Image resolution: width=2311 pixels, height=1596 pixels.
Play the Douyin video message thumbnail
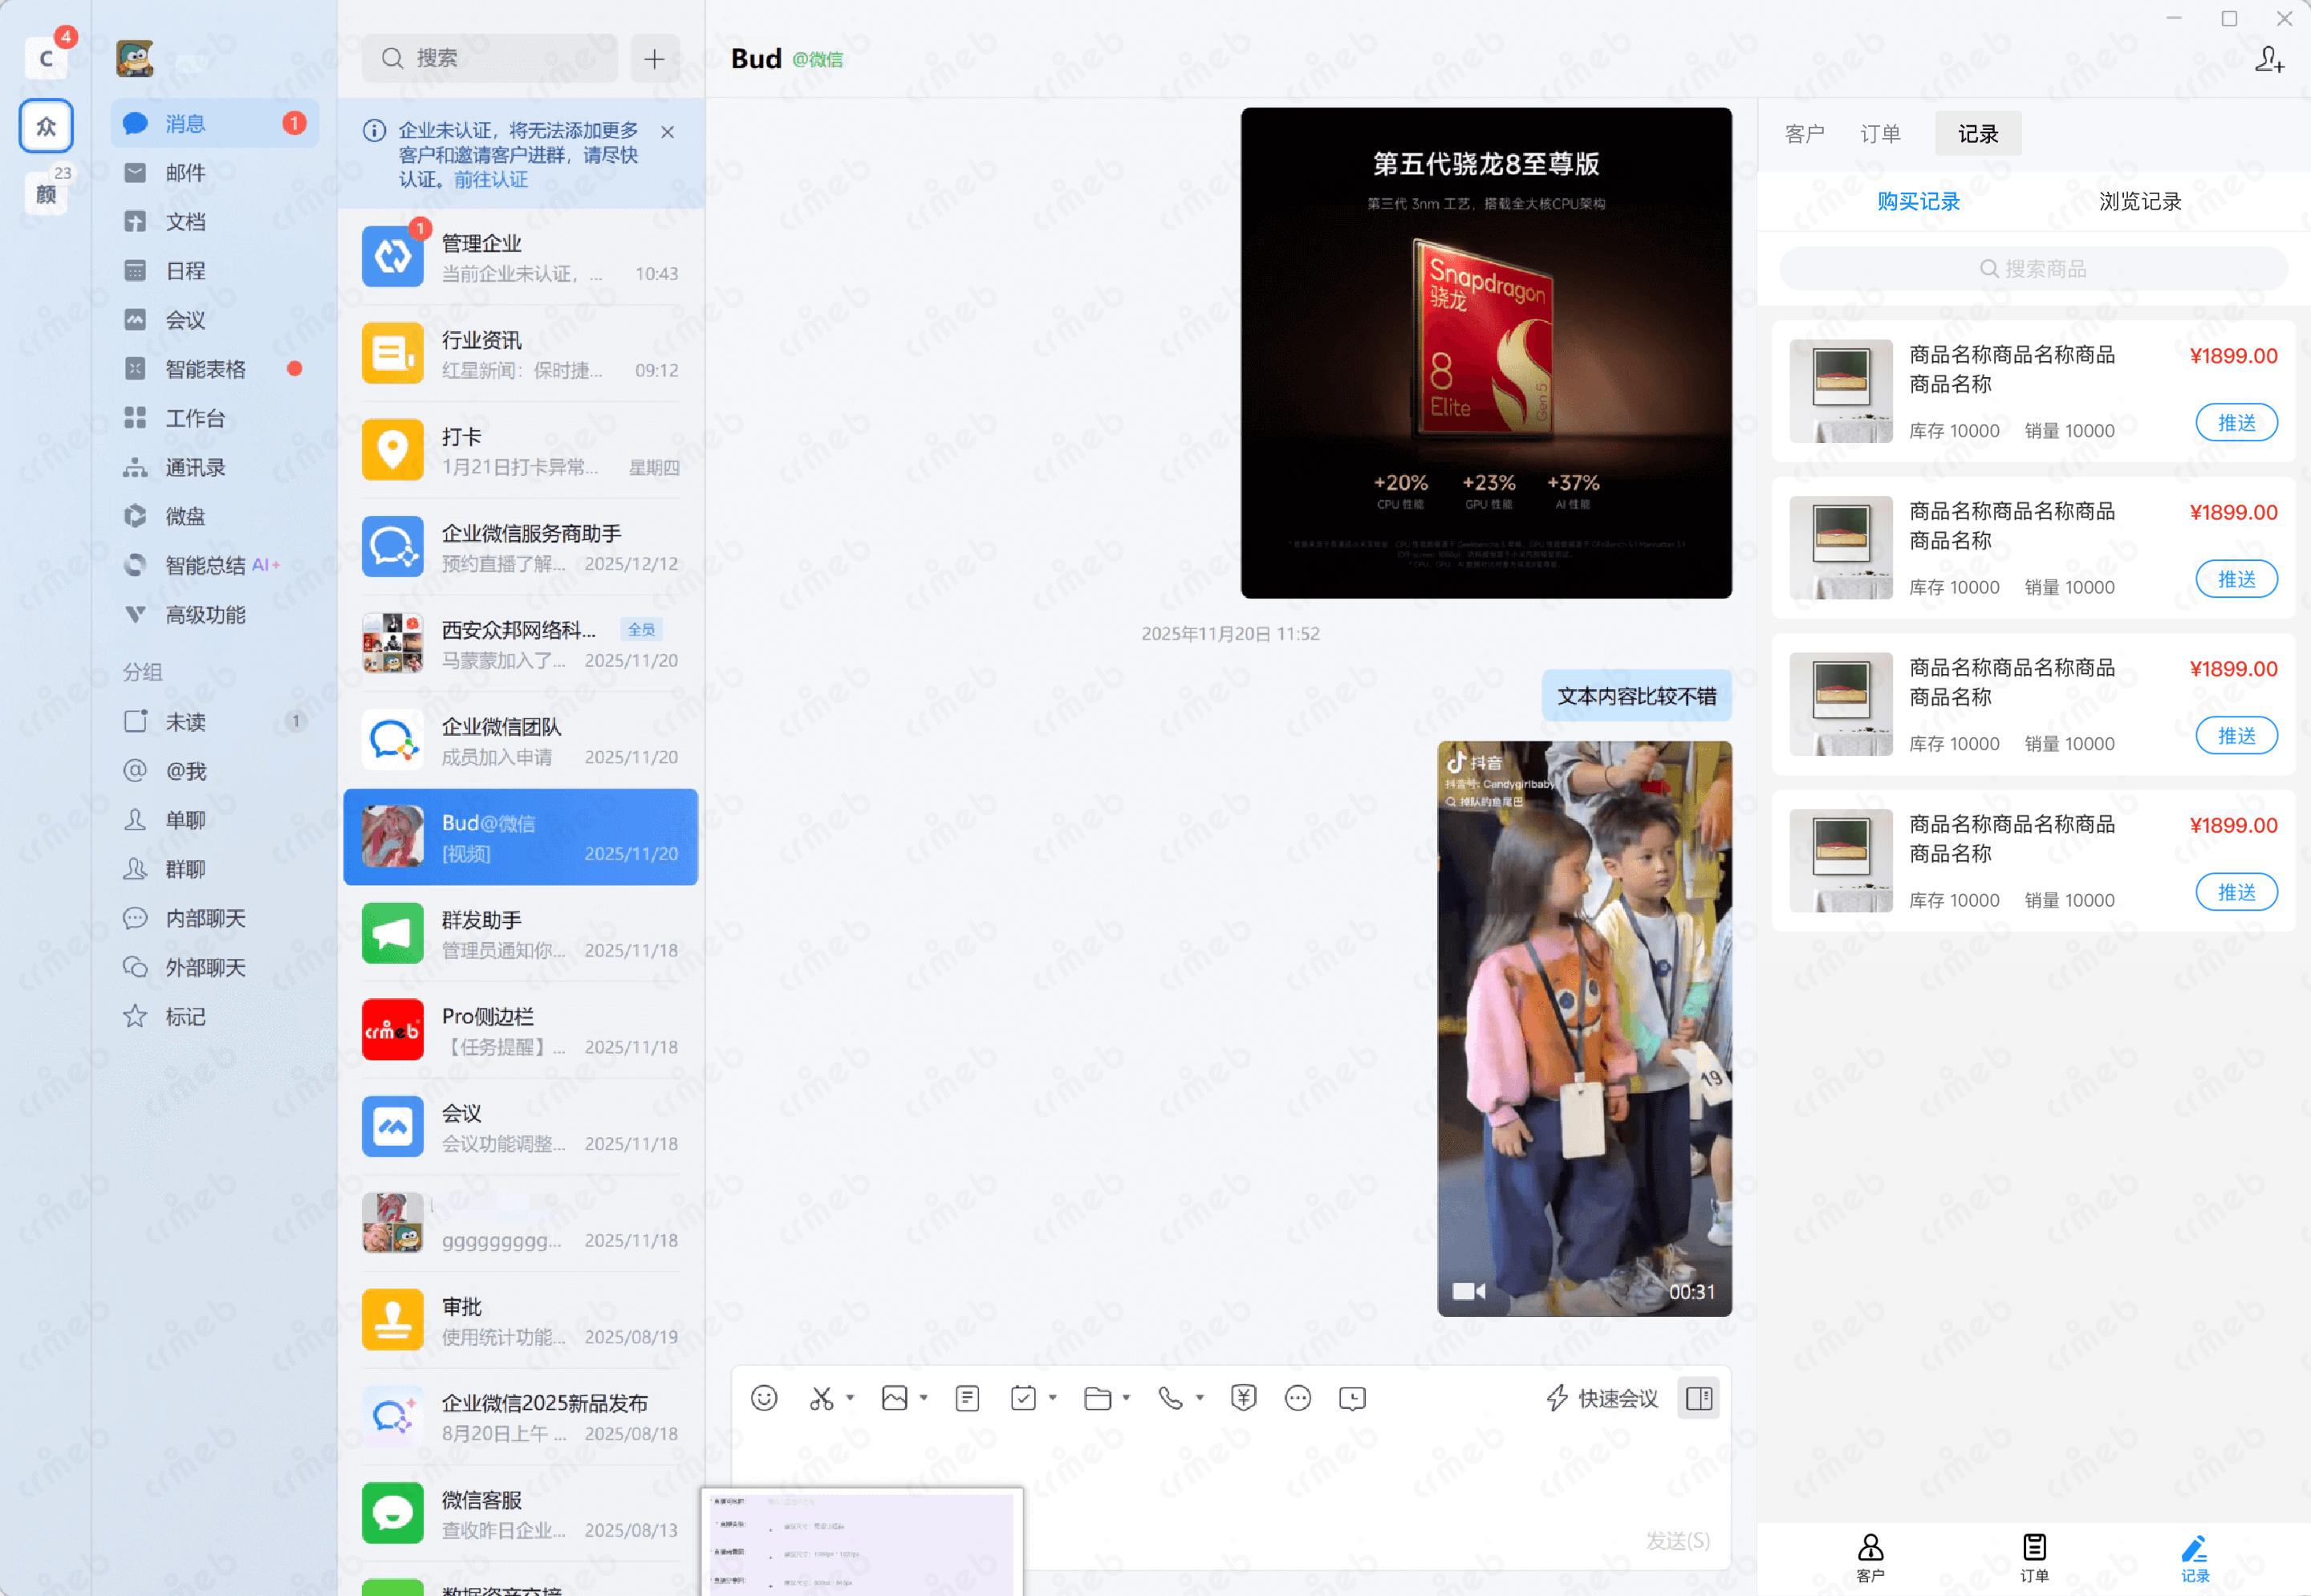(1584, 1028)
